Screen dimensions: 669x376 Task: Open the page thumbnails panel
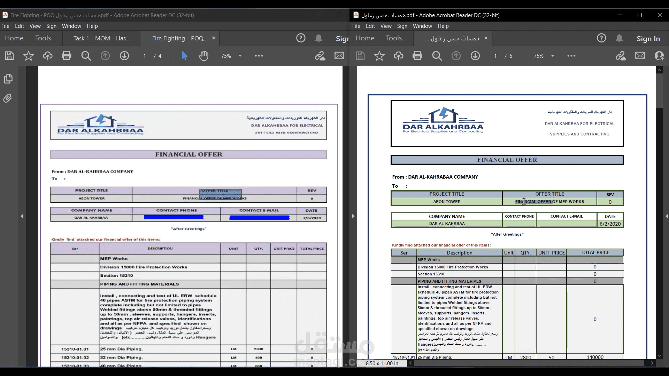[x=8, y=79]
